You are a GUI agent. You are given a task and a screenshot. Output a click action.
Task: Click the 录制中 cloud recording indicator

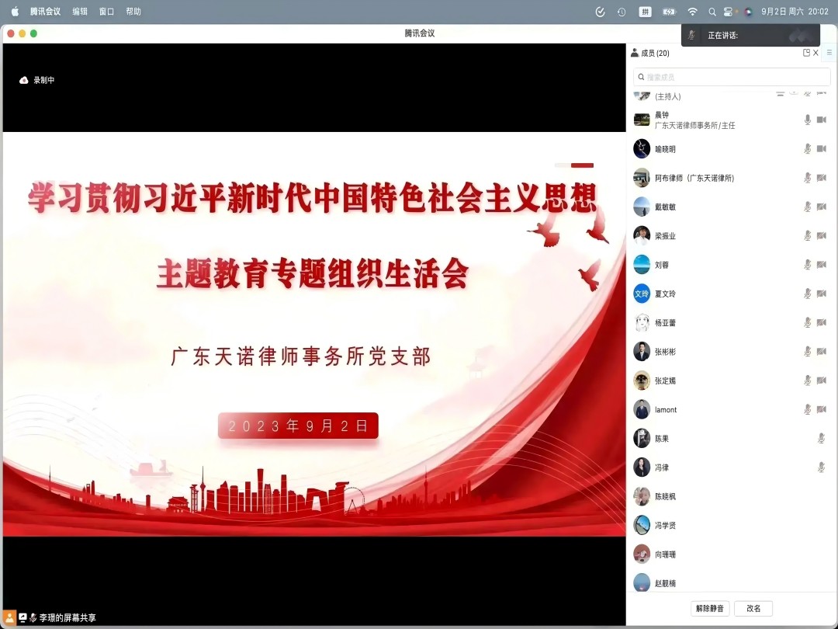[36, 80]
